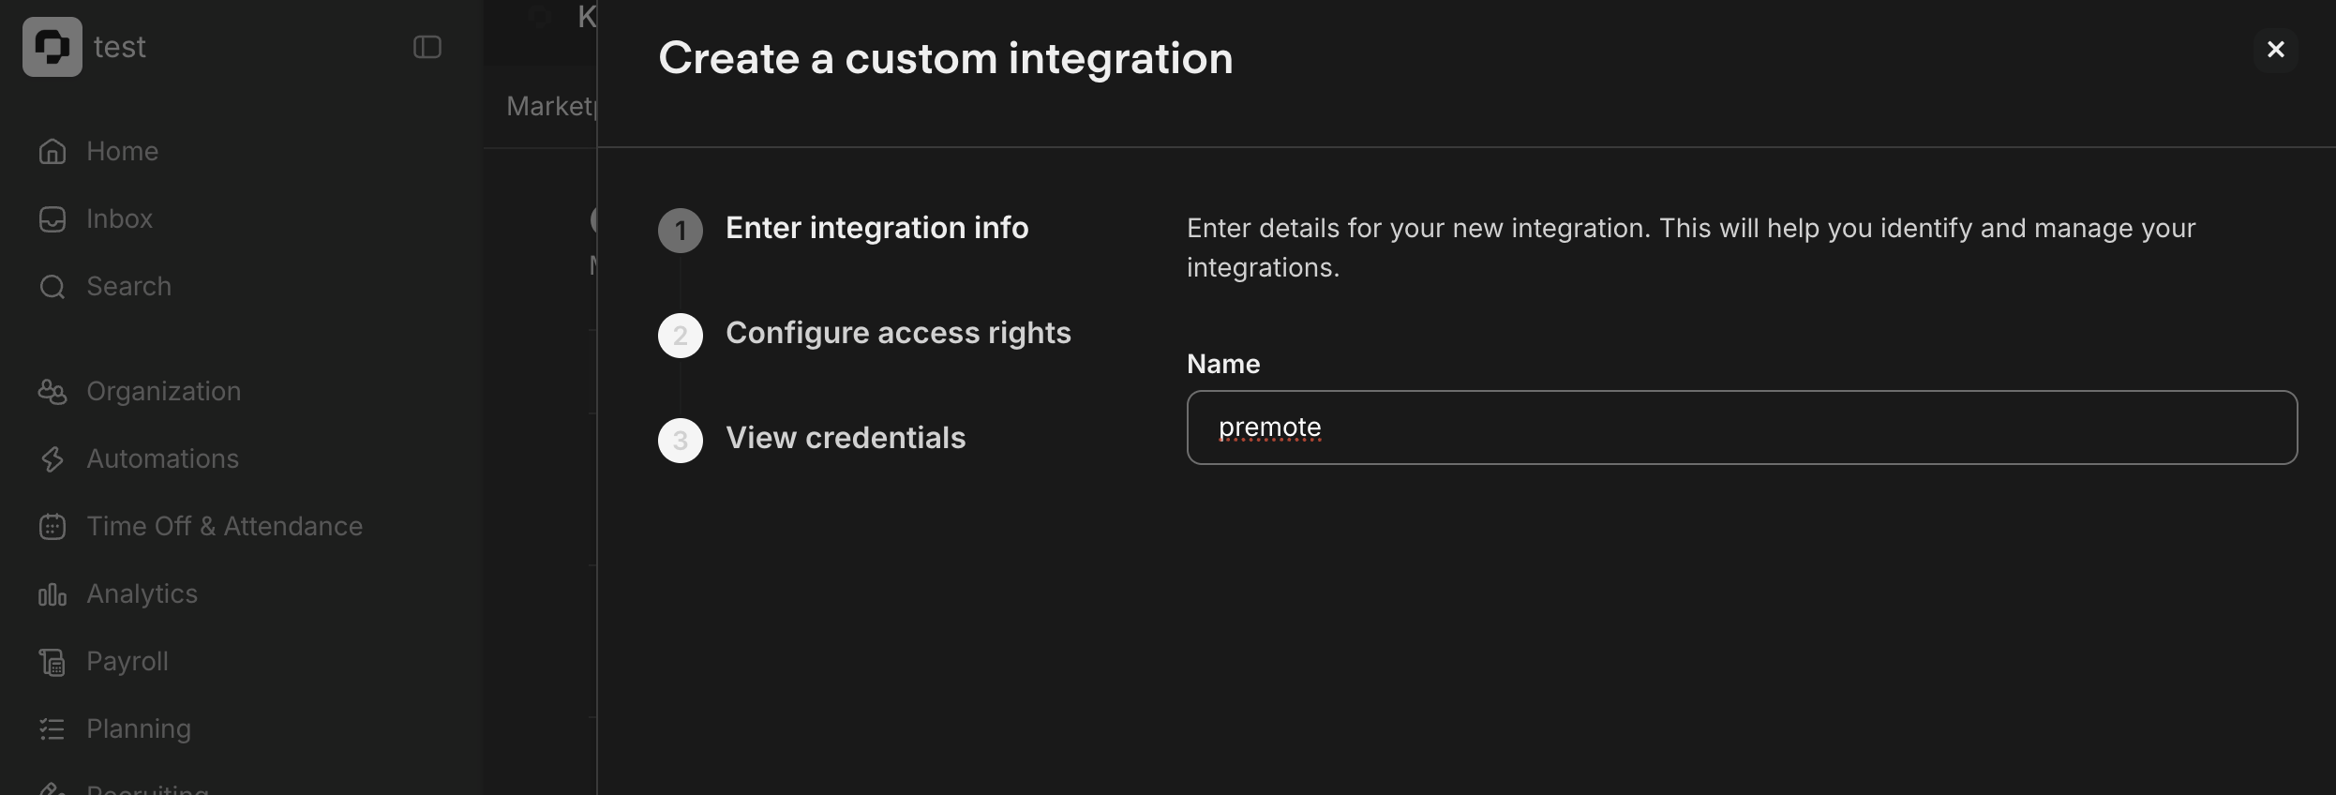This screenshot has width=2336, height=795.
Task: Open Time Off & Attendance calendar icon
Action: 52,526
